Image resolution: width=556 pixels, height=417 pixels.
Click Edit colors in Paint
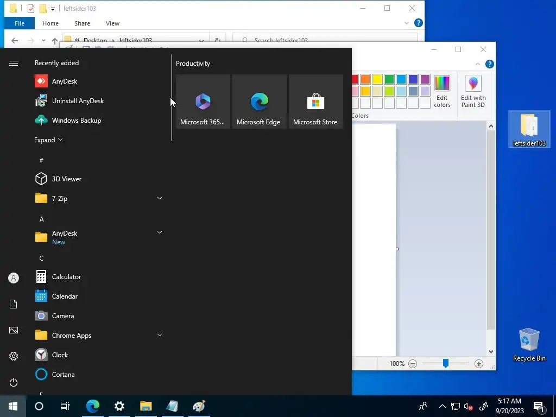pyautogui.click(x=442, y=92)
